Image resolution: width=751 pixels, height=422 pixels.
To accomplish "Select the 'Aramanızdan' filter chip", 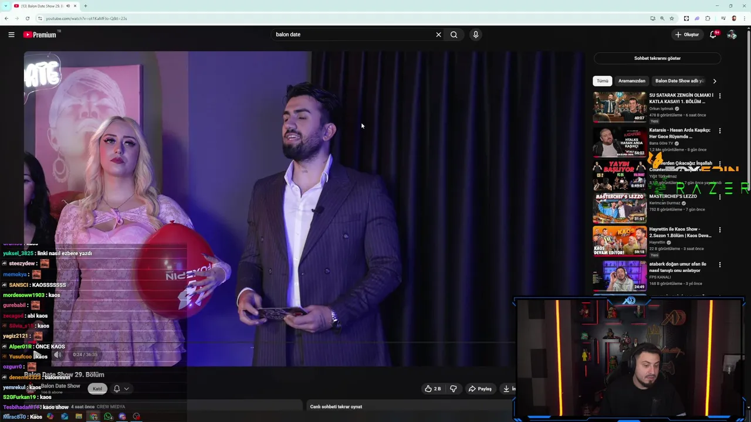I will pos(632,81).
